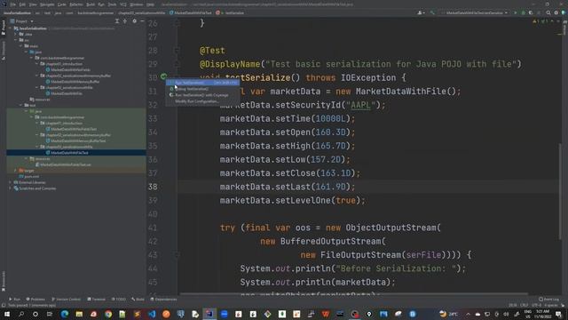Choose Run testSerialize() in the gutter popup
The height and width of the screenshot is (320, 568).
click(x=202, y=83)
